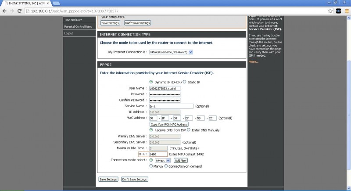Screen dimensions: 351x191
Task: Click inside the MTU input field
Action: (x=158, y=155)
